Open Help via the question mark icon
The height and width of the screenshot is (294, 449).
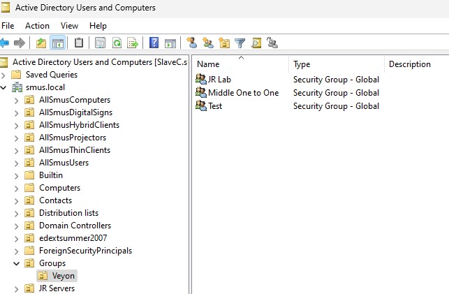coord(154,43)
